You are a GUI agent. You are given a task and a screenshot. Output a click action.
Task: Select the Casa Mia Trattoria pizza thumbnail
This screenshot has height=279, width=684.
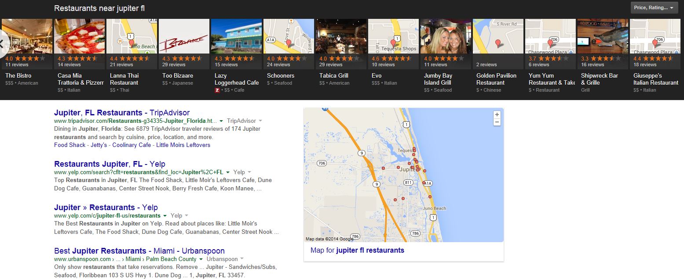79,36
